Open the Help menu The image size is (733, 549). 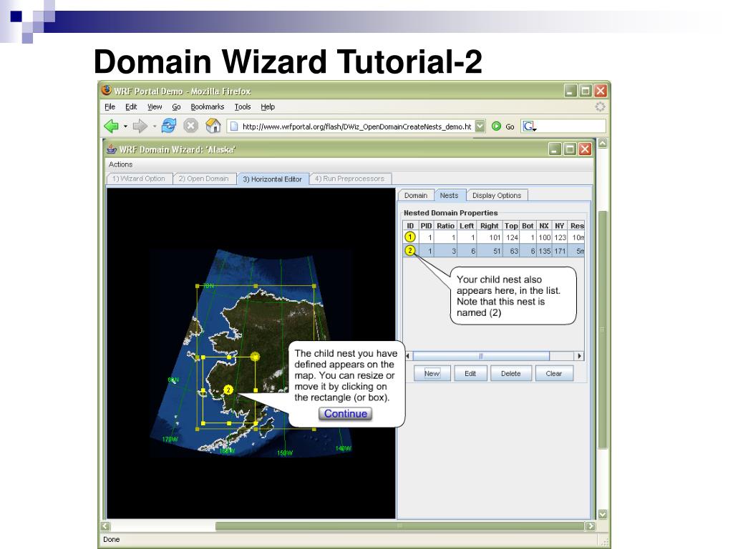tap(268, 107)
